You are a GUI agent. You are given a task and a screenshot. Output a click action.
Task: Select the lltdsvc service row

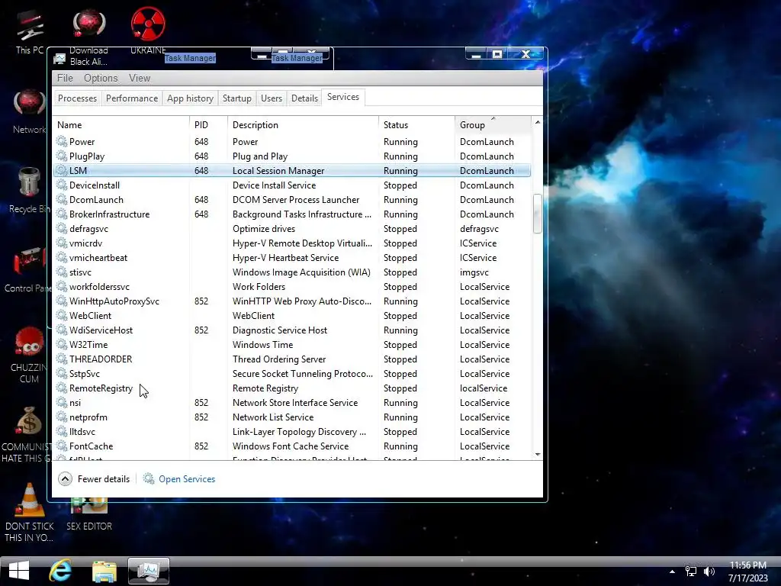(292, 432)
